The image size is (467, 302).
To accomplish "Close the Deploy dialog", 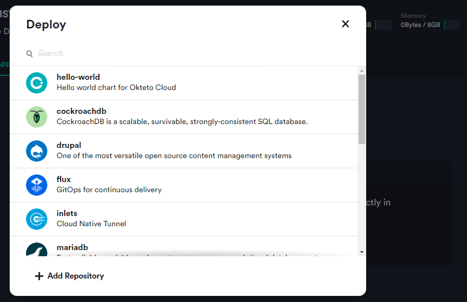I will coord(345,24).
